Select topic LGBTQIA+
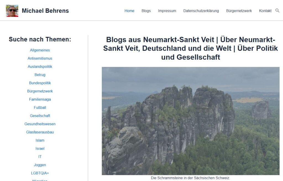The height and width of the screenshot is (181, 283). click(x=40, y=173)
